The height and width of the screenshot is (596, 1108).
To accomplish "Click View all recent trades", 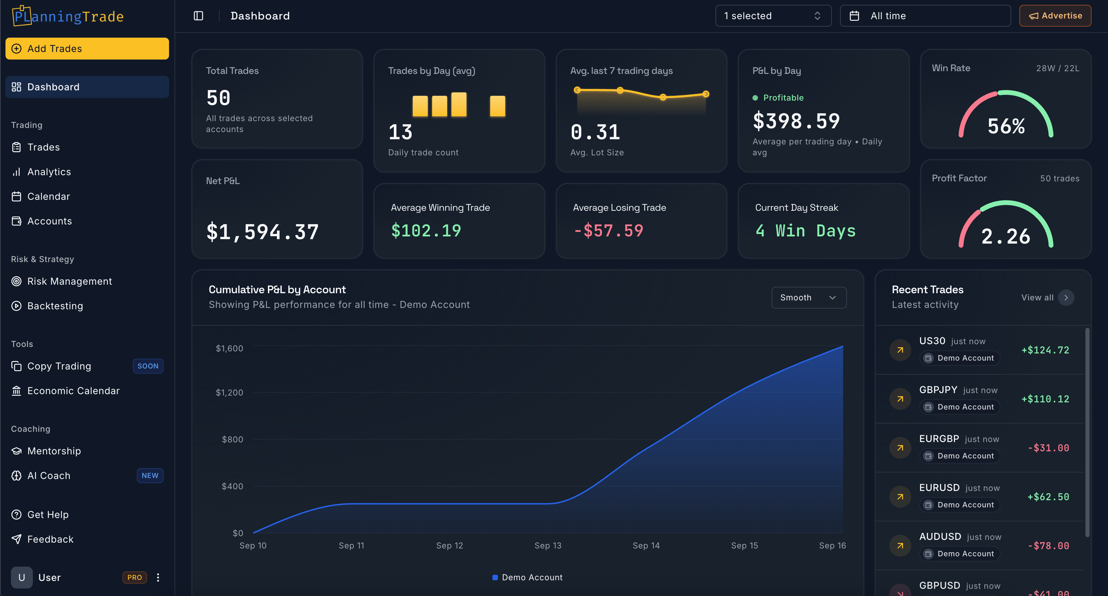I will point(1048,298).
